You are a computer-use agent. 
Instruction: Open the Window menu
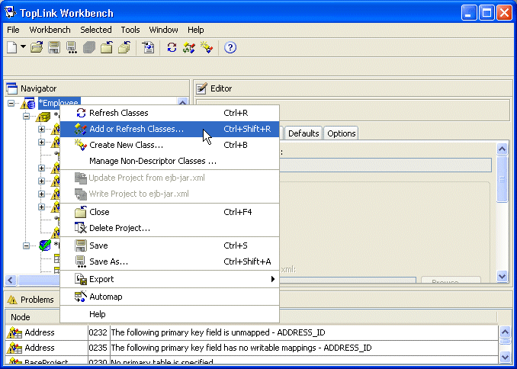pyautogui.click(x=163, y=30)
